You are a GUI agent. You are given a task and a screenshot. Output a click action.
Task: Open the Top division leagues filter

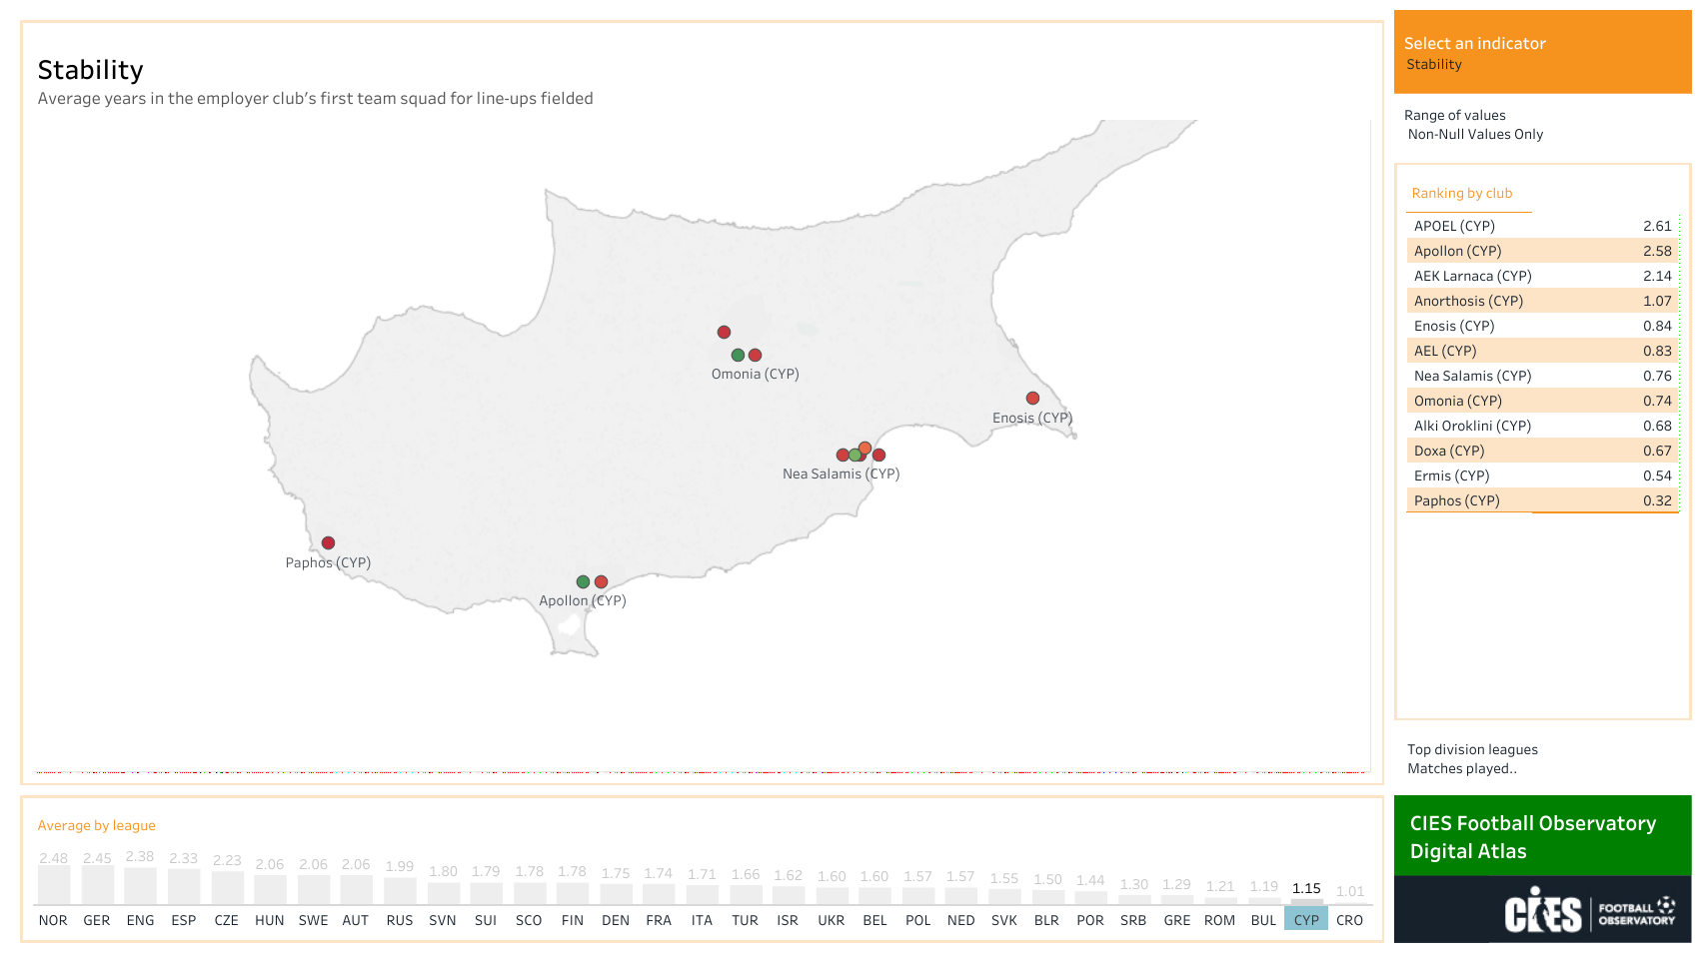(1472, 749)
